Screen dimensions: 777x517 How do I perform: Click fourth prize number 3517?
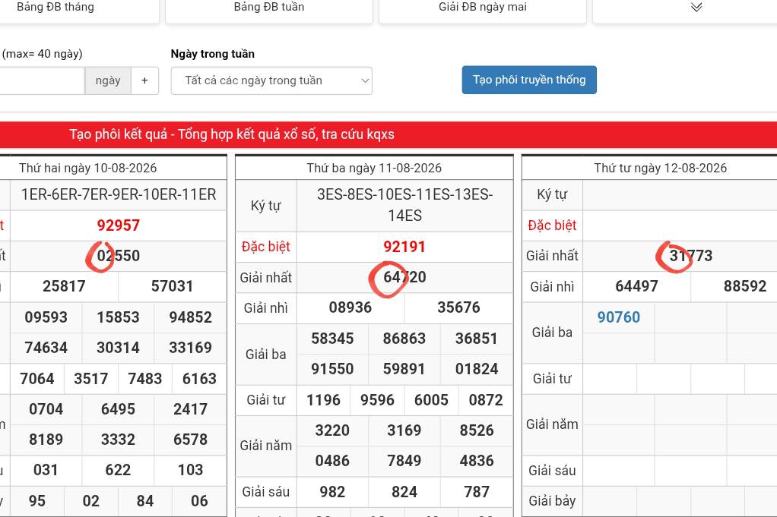point(91,379)
